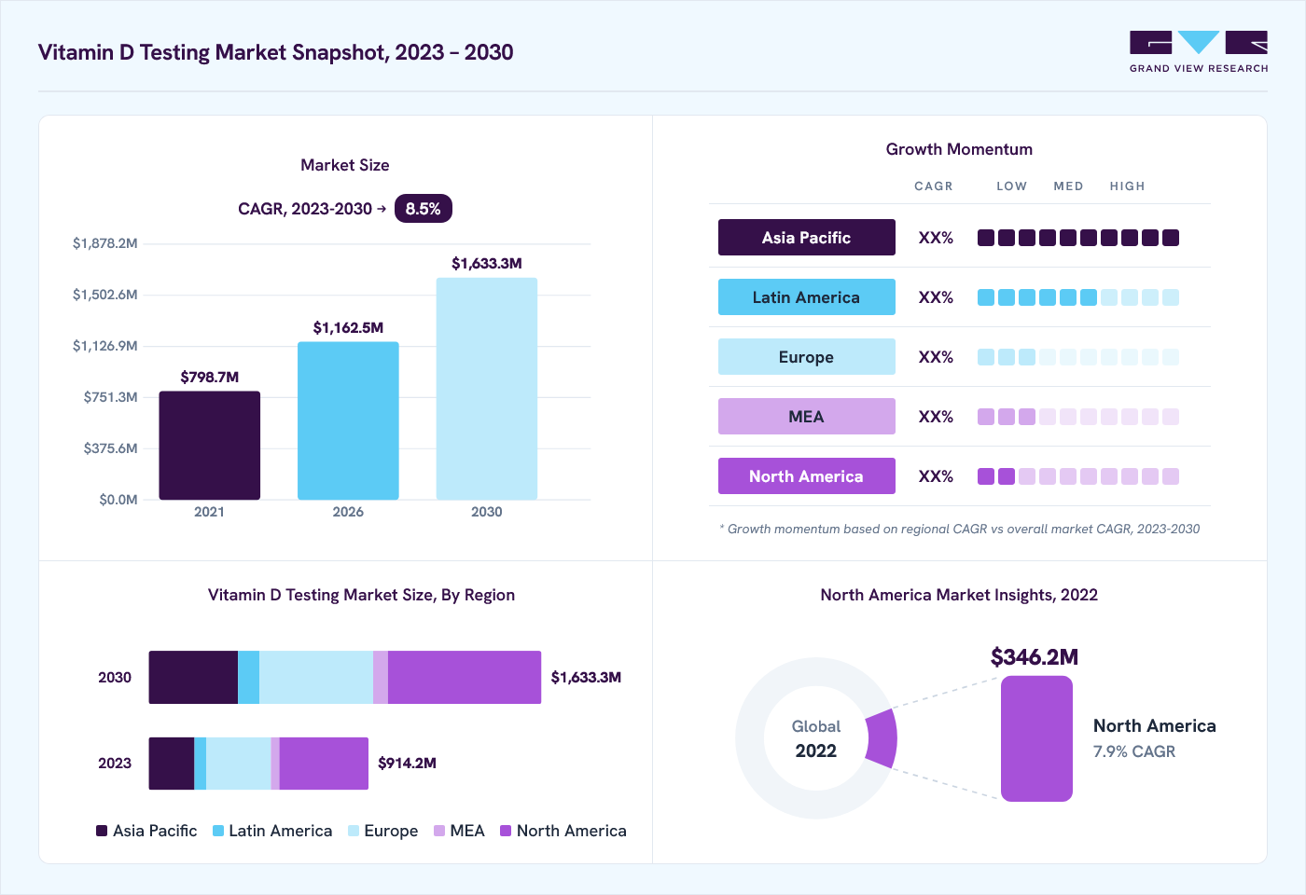The height and width of the screenshot is (895, 1306).
Task: Click the Latin America legend swatch
Action: (218, 831)
